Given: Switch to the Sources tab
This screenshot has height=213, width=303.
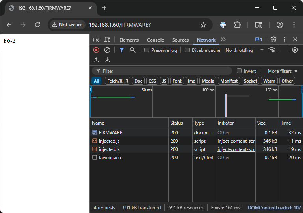Looking at the screenshot, I should 180,40.
